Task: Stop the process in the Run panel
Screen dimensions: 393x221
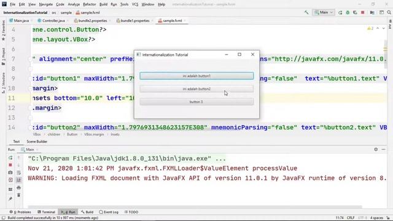Action: pyautogui.click(x=10, y=165)
